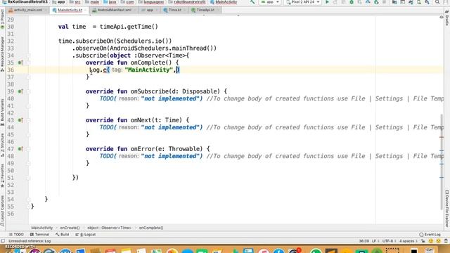Collapse the onNext function fold marker
450x253 pixels.
tap(28, 120)
